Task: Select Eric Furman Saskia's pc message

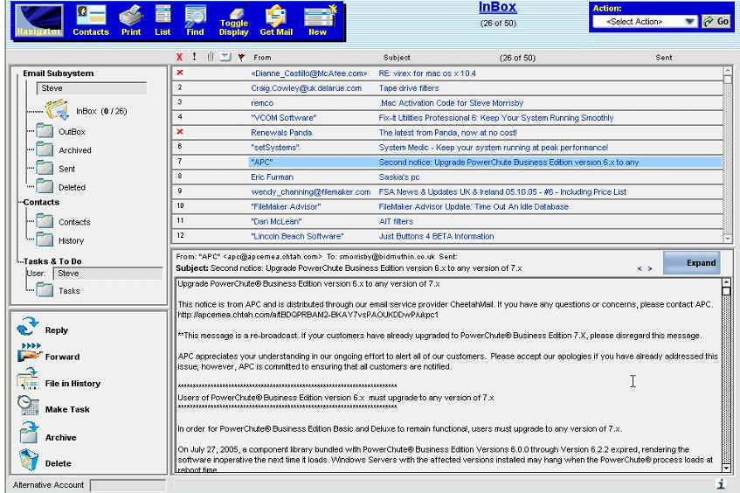Action: [447, 177]
